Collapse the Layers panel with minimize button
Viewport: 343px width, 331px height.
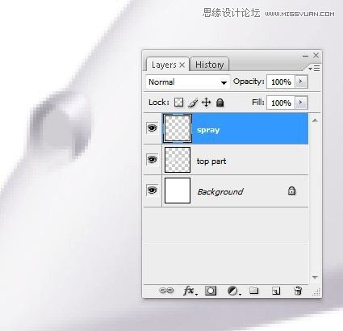305,56
